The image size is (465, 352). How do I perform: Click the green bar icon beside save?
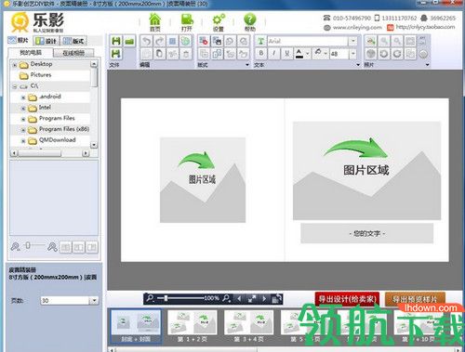click(129, 41)
